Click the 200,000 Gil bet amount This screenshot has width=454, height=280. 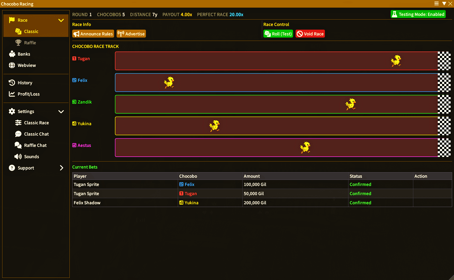[x=255, y=203]
